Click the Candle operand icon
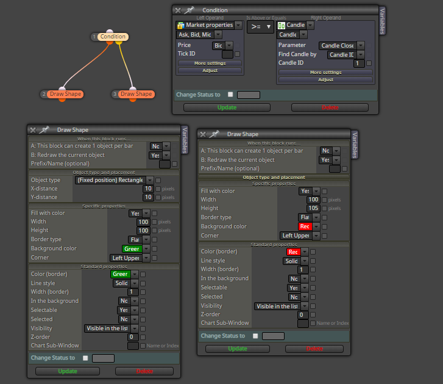Viewport: 443px width, 384px height. [282, 26]
